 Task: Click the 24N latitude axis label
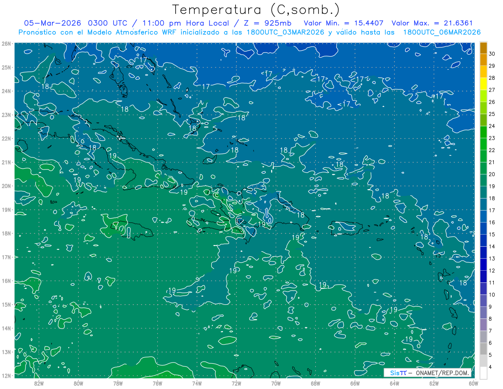coord(6,91)
